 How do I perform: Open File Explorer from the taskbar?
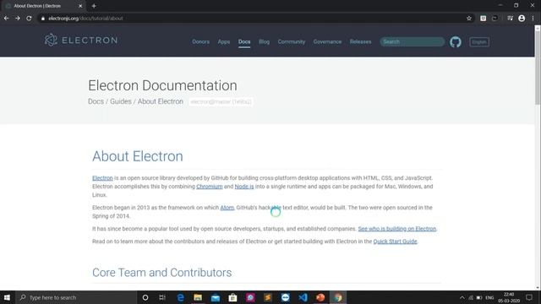click(198, 297)
